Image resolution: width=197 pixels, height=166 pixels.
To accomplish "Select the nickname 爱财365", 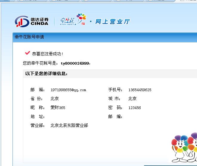I will (x=58, y=108).
